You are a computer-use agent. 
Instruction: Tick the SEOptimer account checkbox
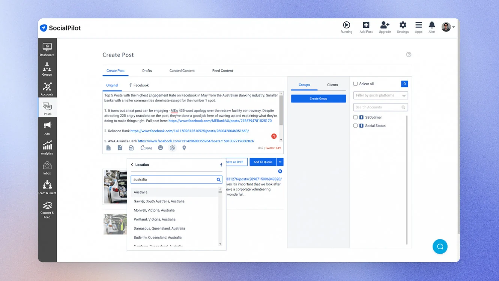coord(355,117)
